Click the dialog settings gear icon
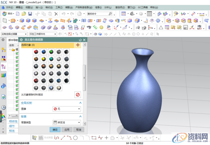The image size is (210, 145). tap(21, 40)
